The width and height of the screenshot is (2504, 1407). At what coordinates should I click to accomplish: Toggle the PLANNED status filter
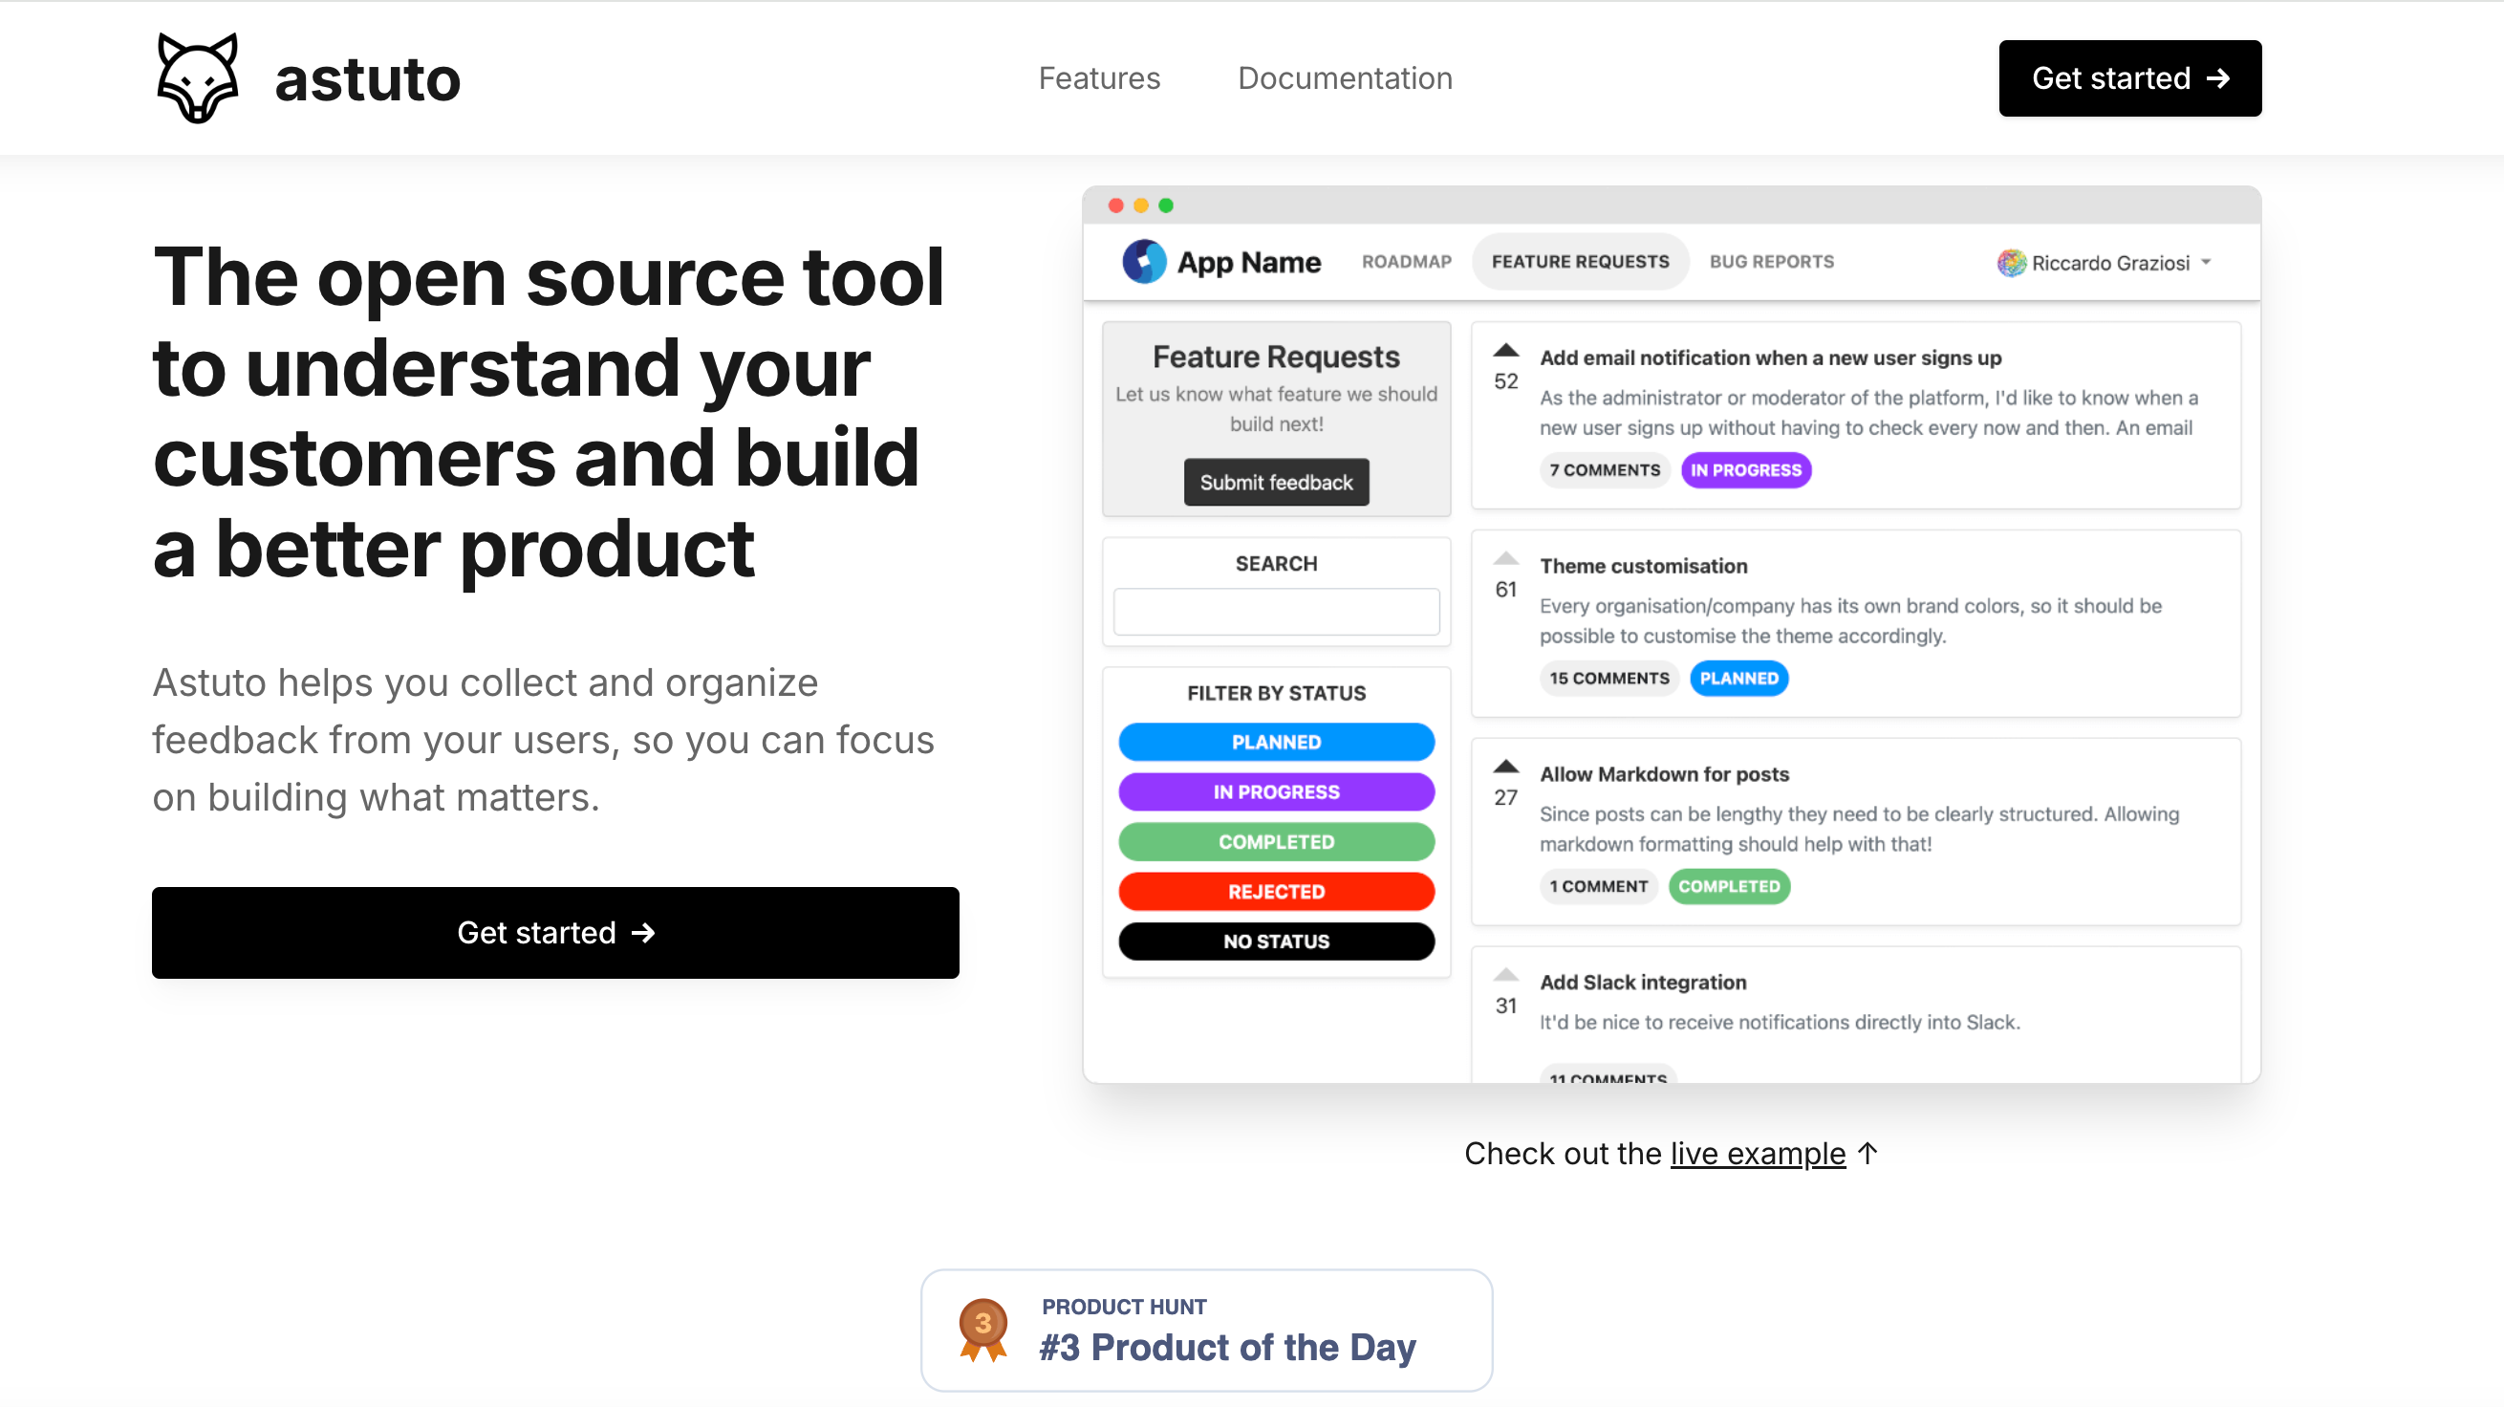[x=1275, y=742]
